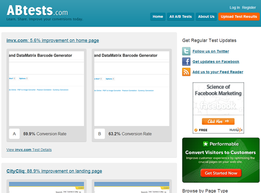Image resolution: width=261 pixels, height=193 pixels.
Task: Open the Twitter bird icon
Action: pos(186,51)
